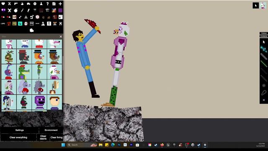Viewport: 268px width, 151px height.
Task: Open the paint splat category icon
Action: pyautogui.click(x=32, y=30)
